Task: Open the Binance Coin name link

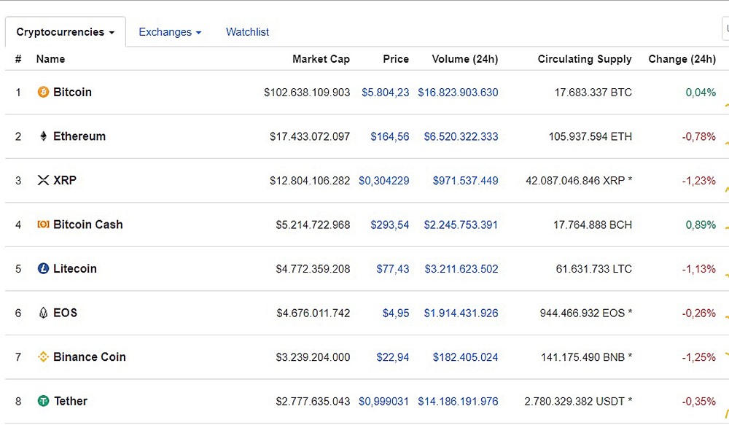Action: click(x=90, y=356)
